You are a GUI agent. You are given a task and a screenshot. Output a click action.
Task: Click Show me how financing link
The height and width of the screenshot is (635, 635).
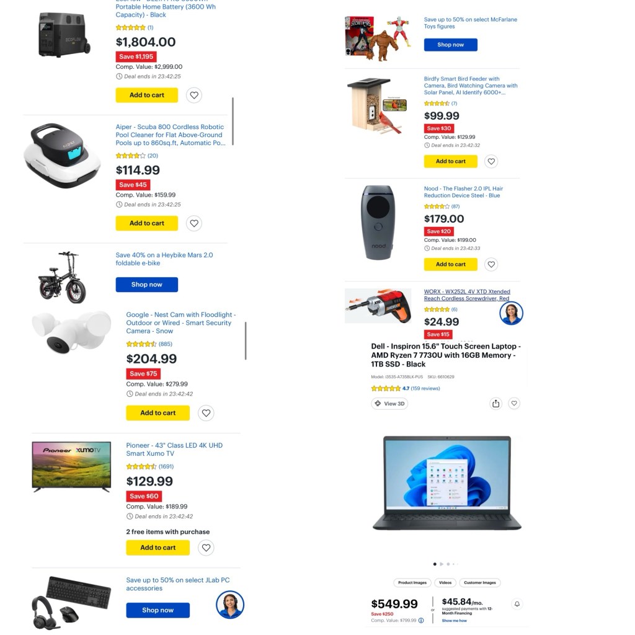(454, 620)
